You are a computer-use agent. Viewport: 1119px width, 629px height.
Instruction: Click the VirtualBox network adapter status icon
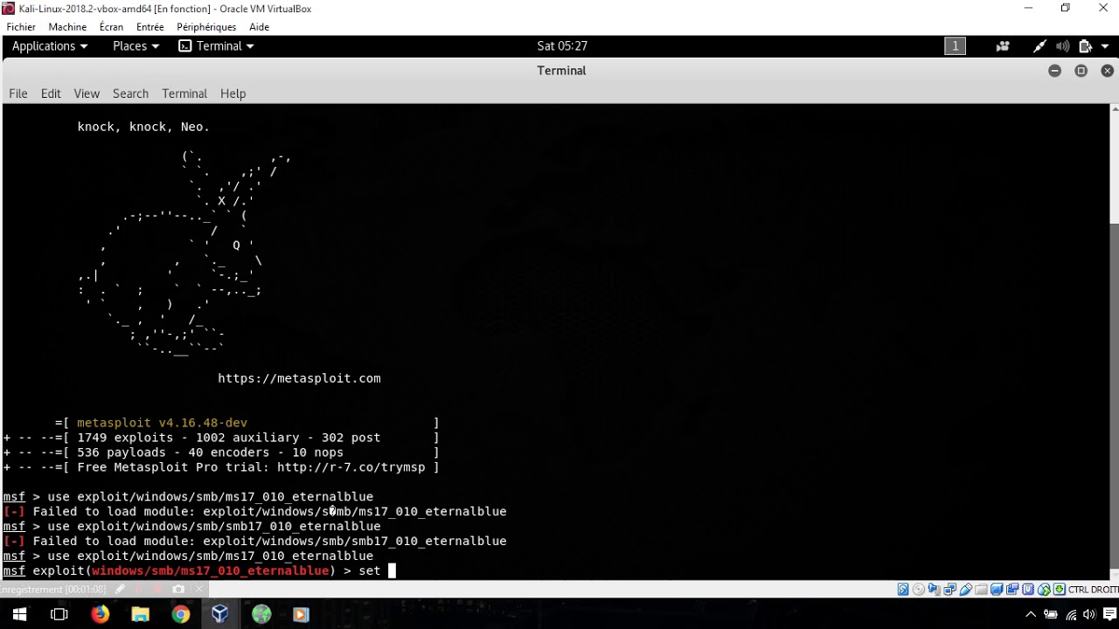tap(950, 590)
